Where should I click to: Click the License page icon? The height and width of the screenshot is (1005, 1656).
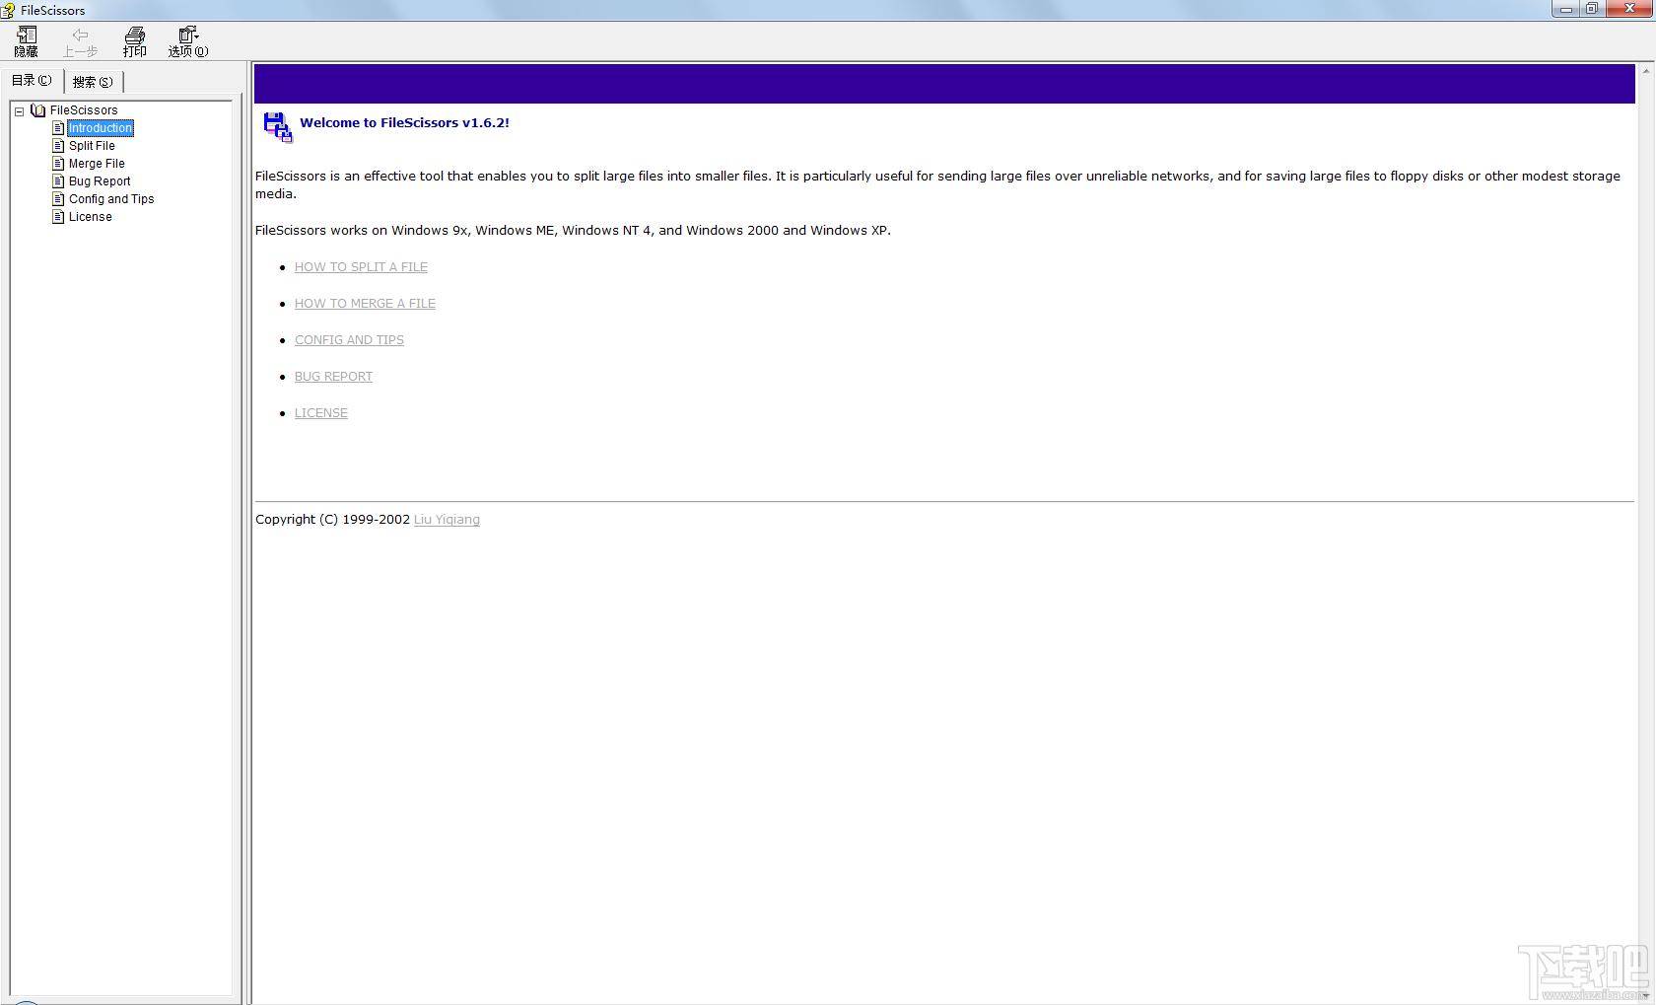click(x=58, y=217)
